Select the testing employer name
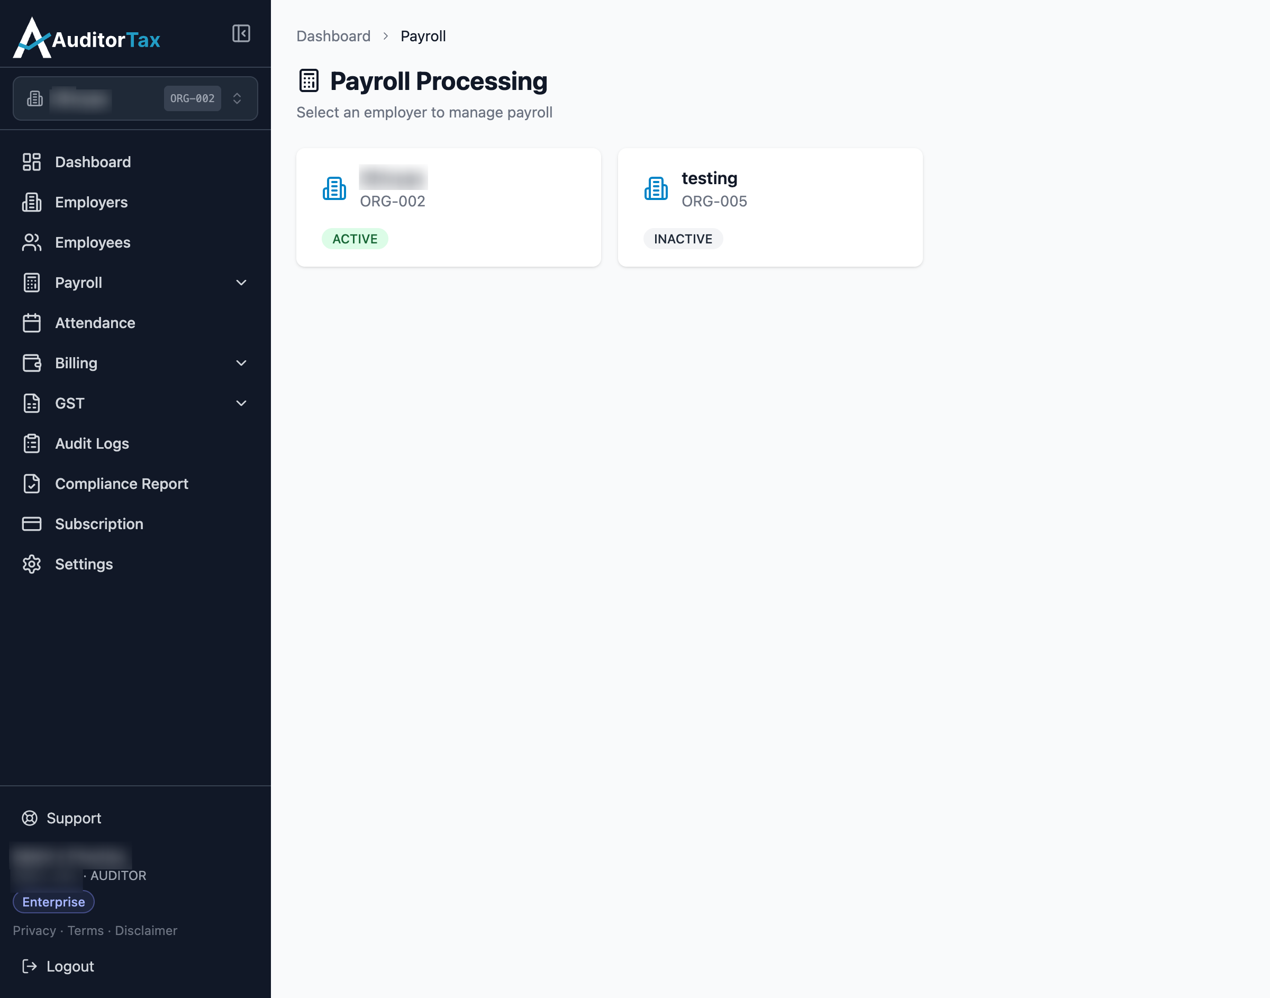Image resolution: width=1270 pixels, height=998 pixels. point(709,178)
